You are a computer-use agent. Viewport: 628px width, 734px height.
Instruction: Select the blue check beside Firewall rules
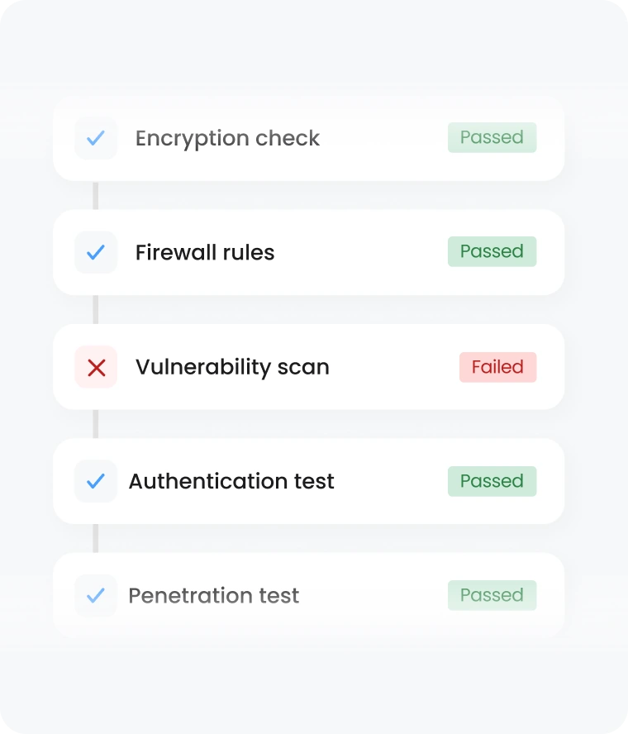point(96,252)
